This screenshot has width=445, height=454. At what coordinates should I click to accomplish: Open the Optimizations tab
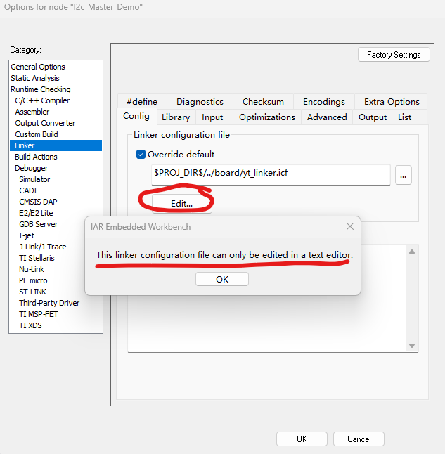pyautogui.click(x=266, y=117)
